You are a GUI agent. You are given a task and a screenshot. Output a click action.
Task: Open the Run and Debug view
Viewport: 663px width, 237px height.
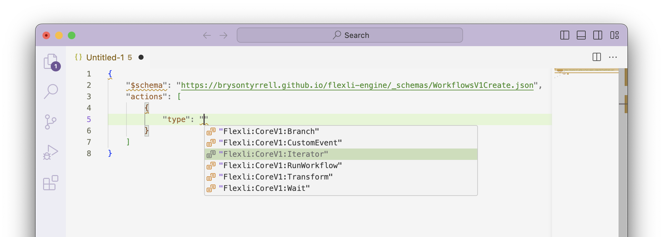click(51, 152)
